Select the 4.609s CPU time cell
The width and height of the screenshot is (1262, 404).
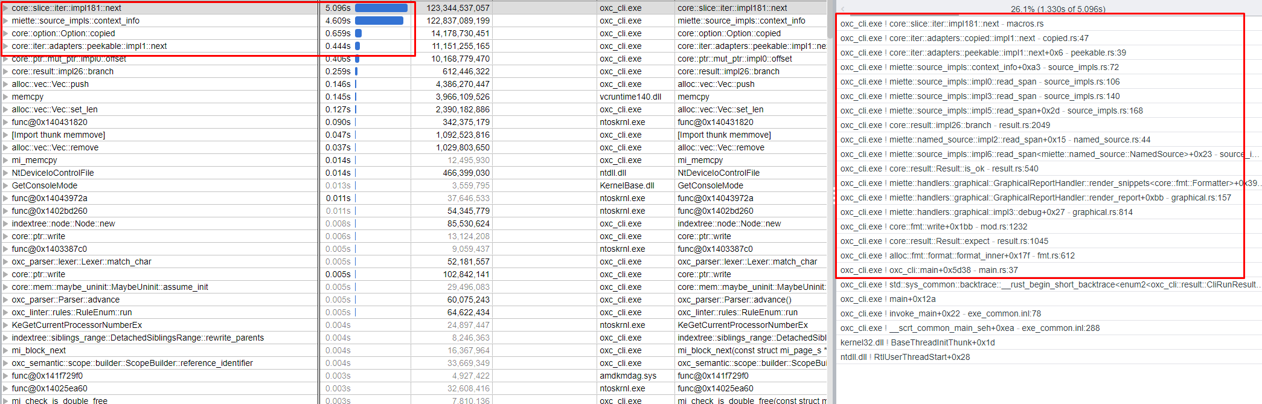click(338, 21)
